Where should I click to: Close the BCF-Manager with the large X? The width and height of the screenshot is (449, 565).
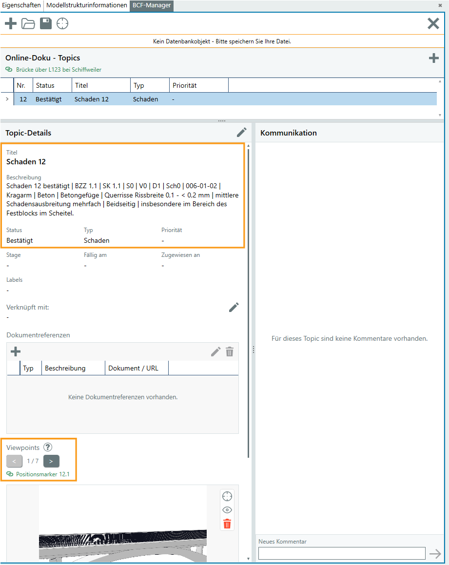pyautogui.click(x=433, y=23)
